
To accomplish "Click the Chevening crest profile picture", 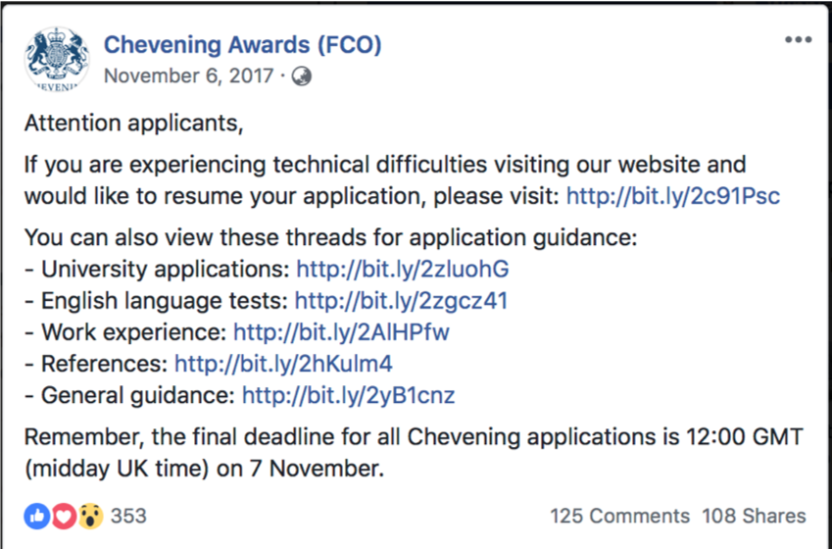I will [57, 59].
